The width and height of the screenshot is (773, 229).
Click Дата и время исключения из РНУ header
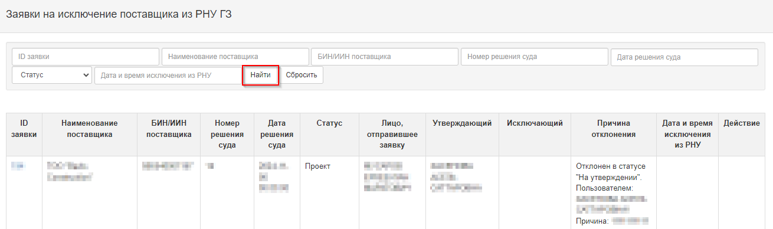click(x=687, y=134)
